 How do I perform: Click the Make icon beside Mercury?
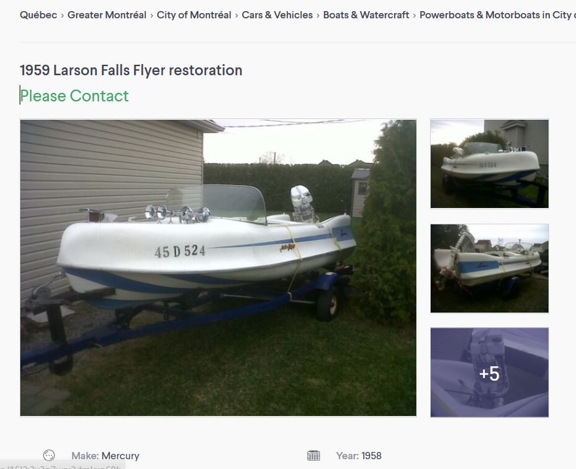tap(49, 455)
